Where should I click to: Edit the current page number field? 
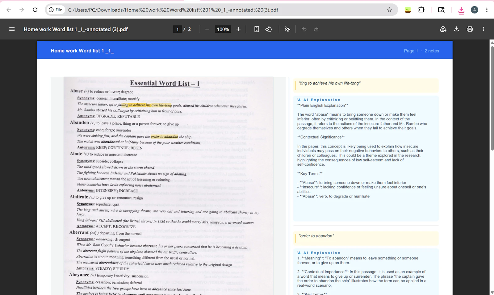click(177, 29)
